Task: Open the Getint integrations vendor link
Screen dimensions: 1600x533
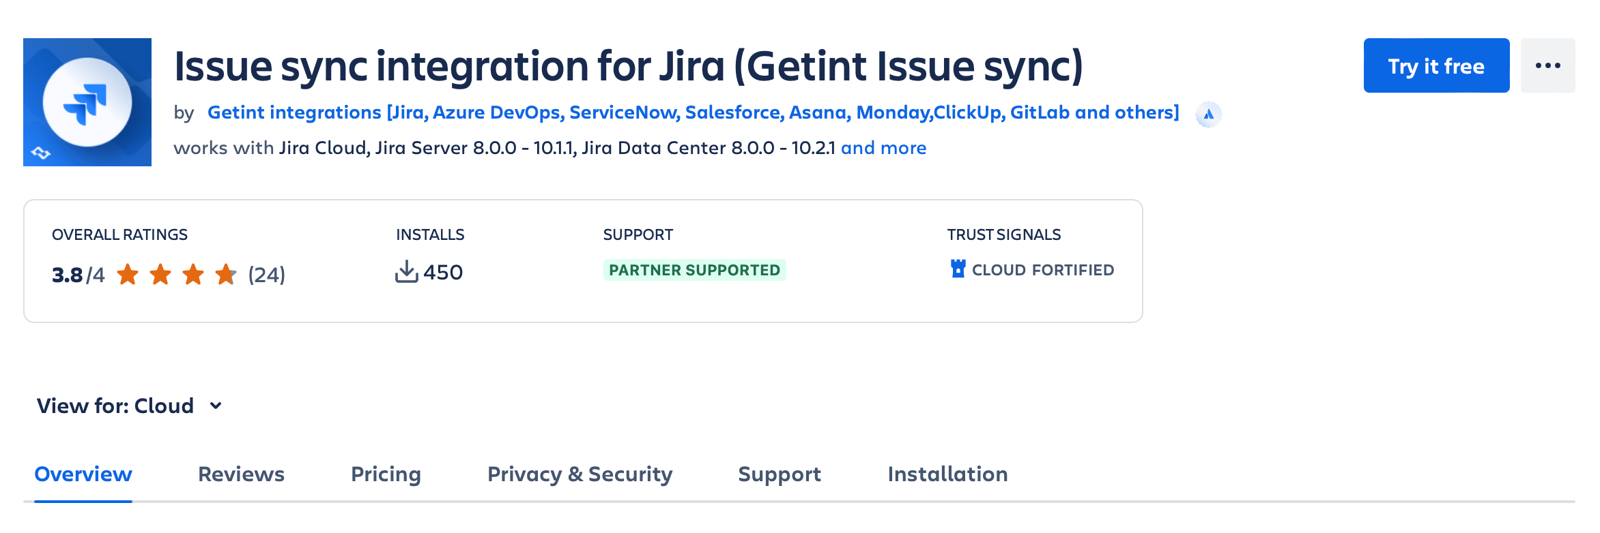Action: (693, 112)
